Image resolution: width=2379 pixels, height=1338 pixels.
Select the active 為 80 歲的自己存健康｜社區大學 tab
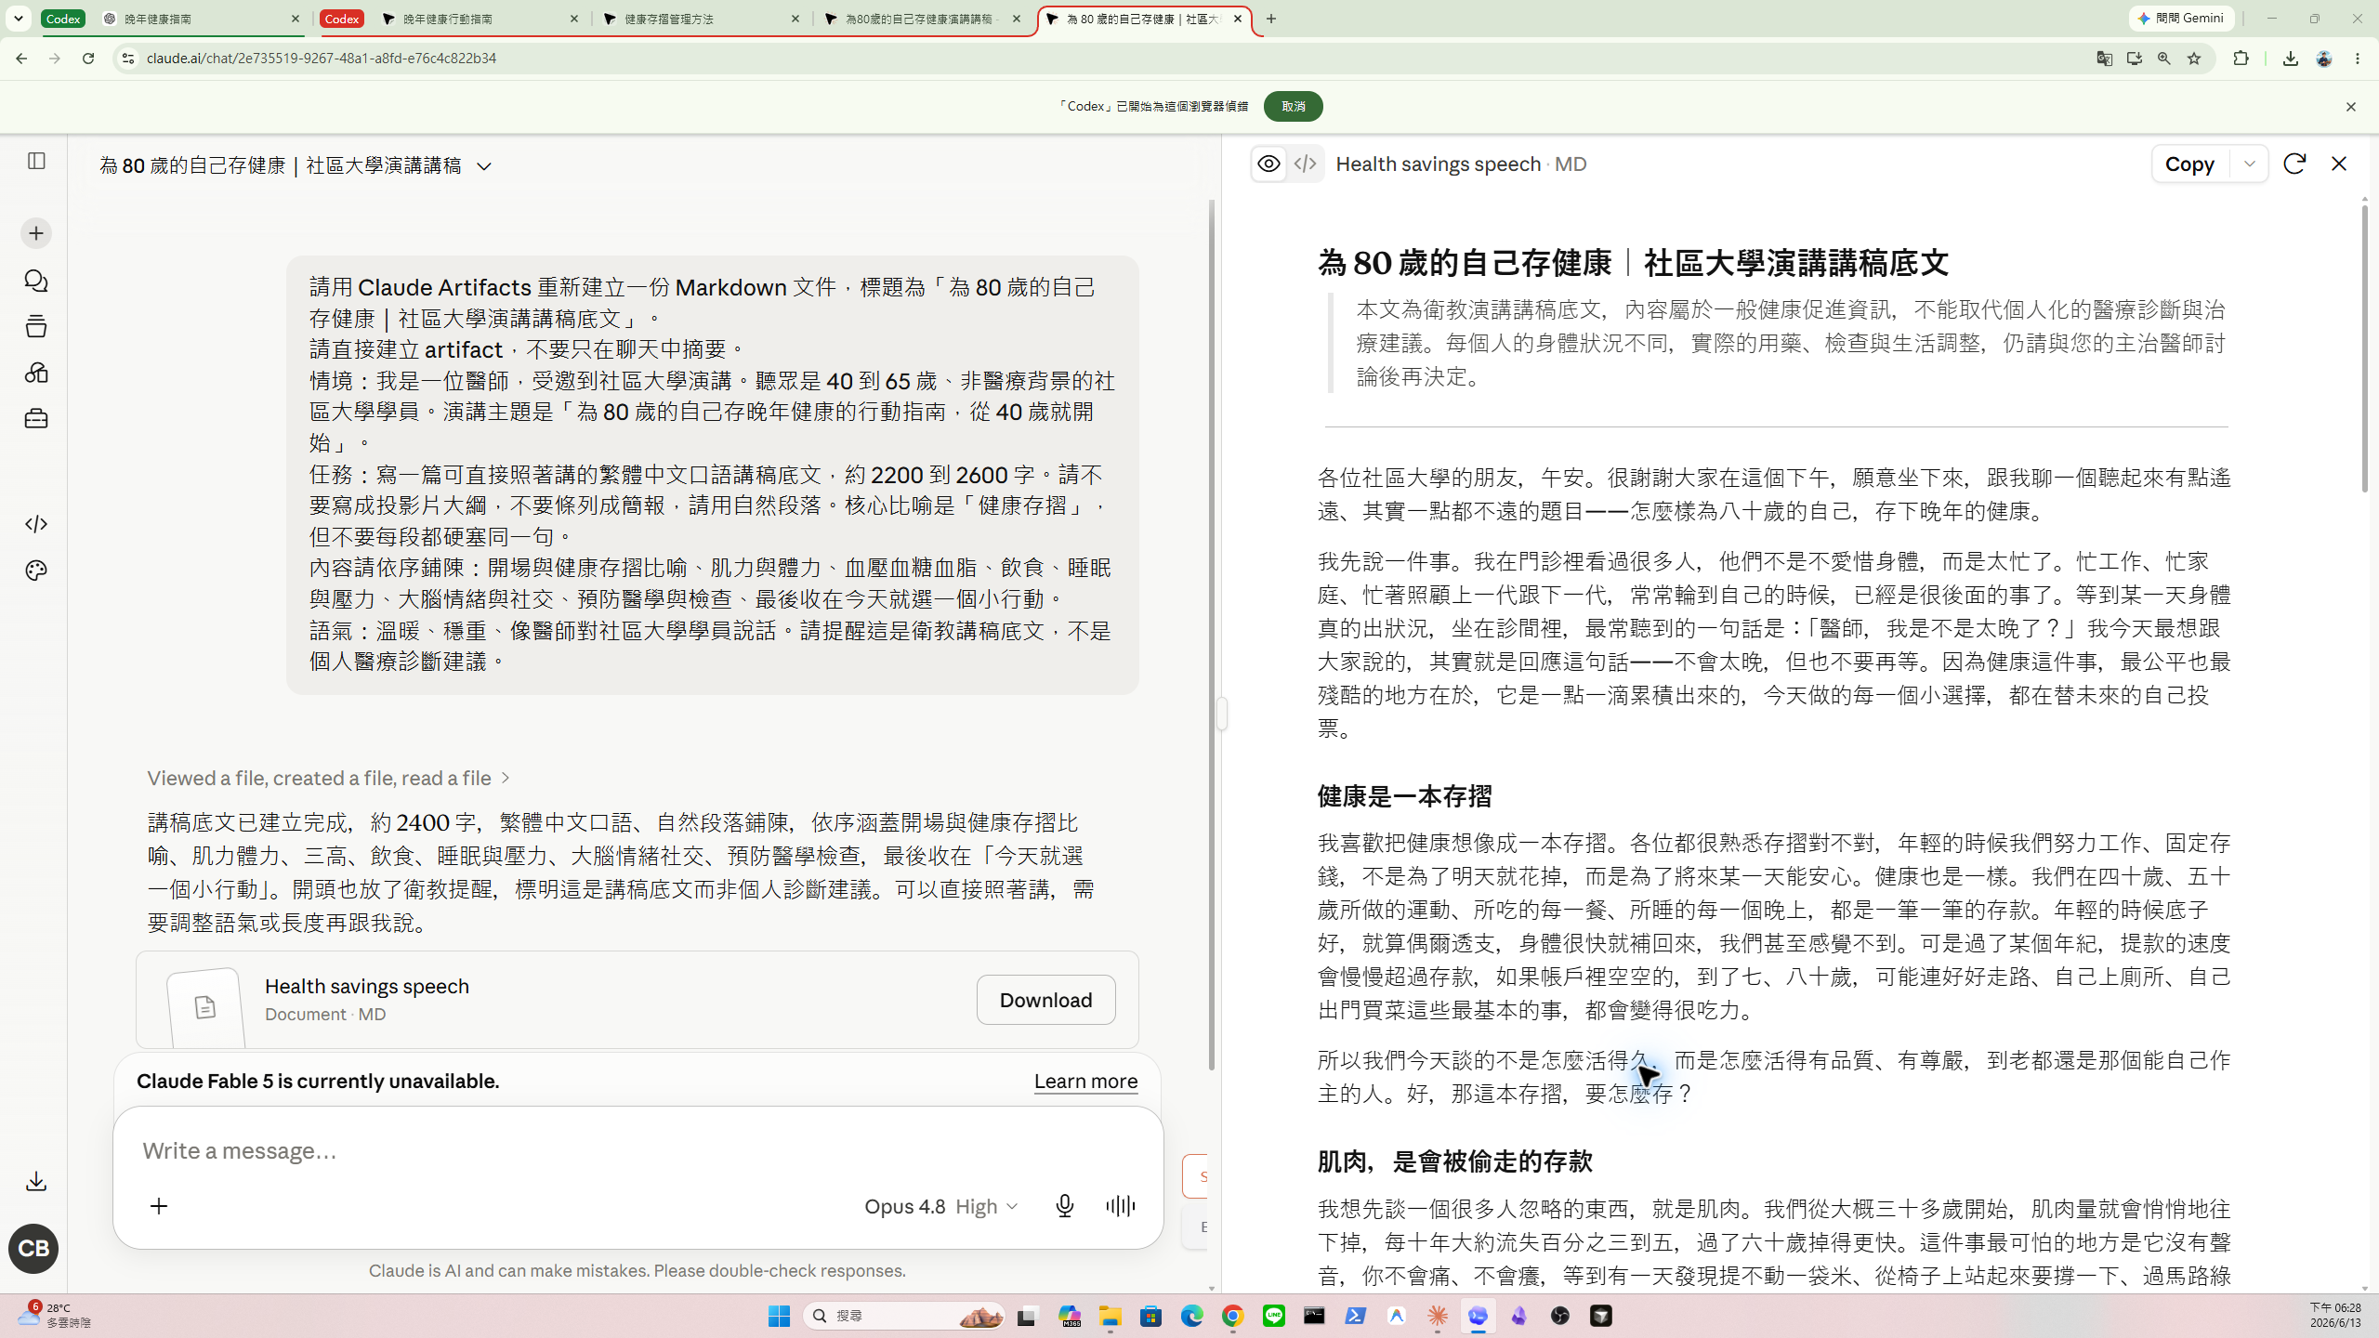tap(1144, 19)
